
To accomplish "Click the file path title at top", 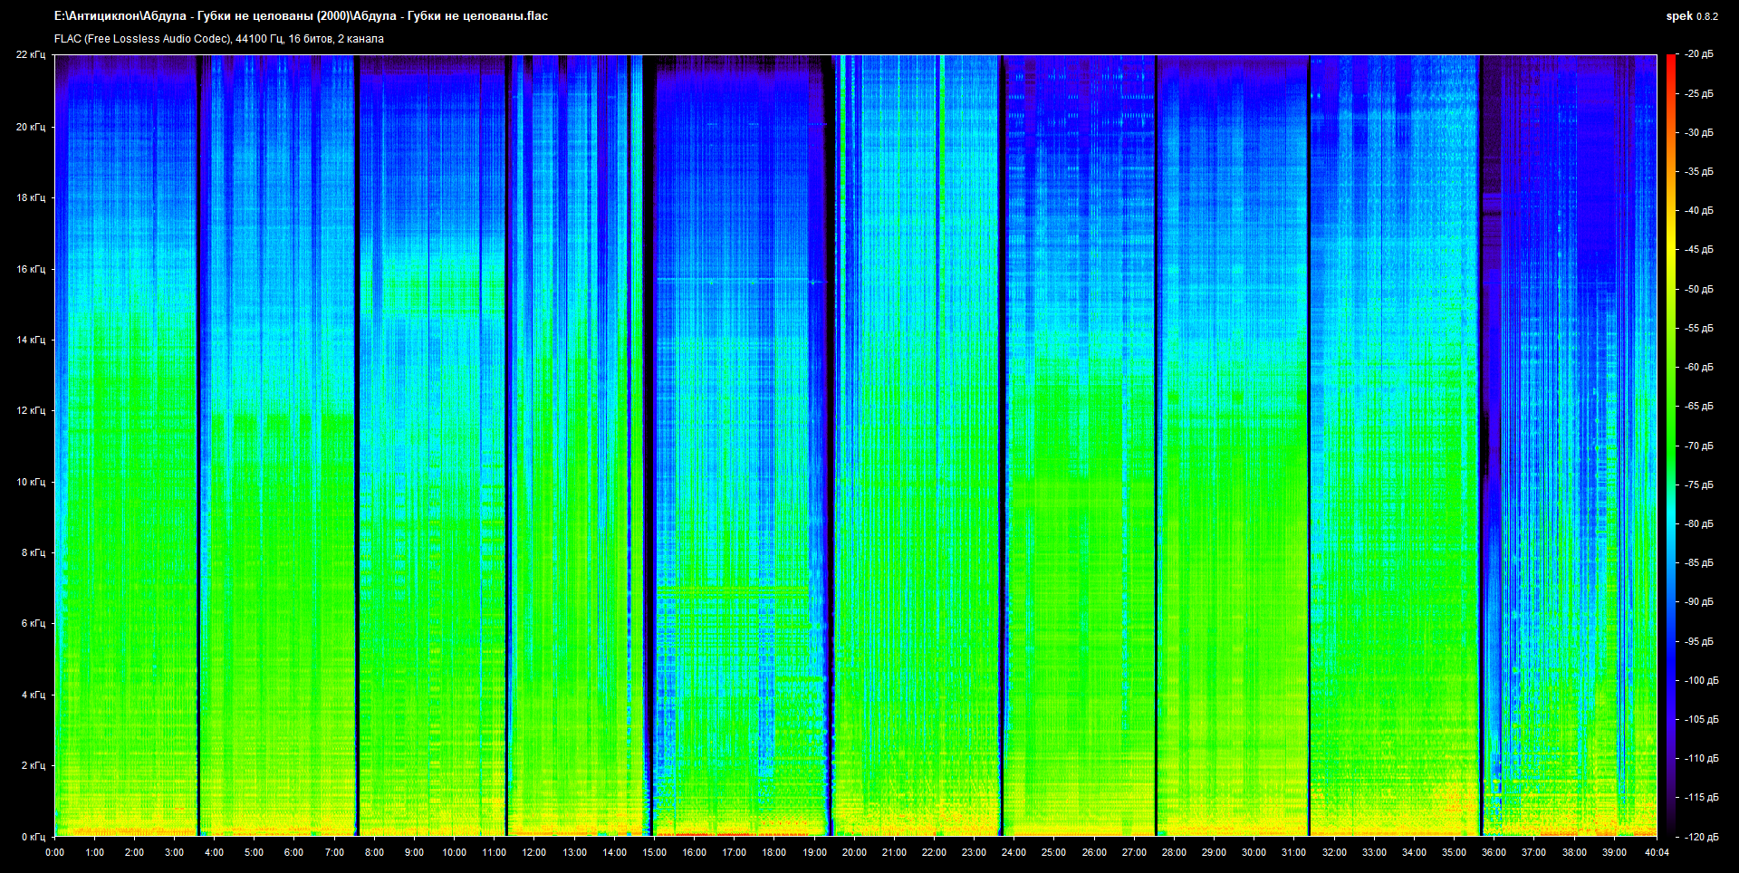I will click(x=301, y=15).
